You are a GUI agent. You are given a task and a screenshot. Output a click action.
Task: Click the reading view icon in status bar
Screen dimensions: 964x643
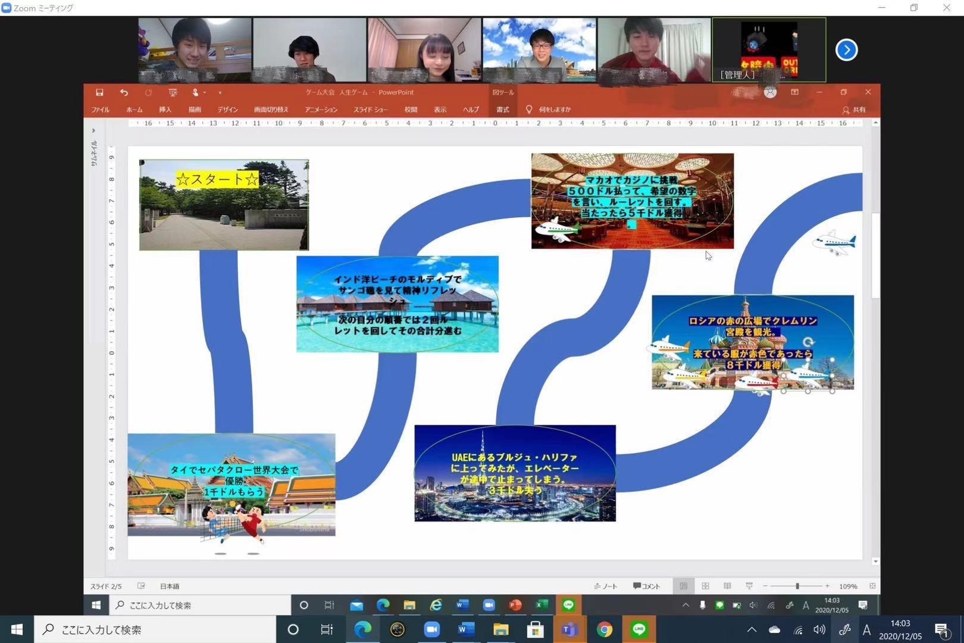727,586
